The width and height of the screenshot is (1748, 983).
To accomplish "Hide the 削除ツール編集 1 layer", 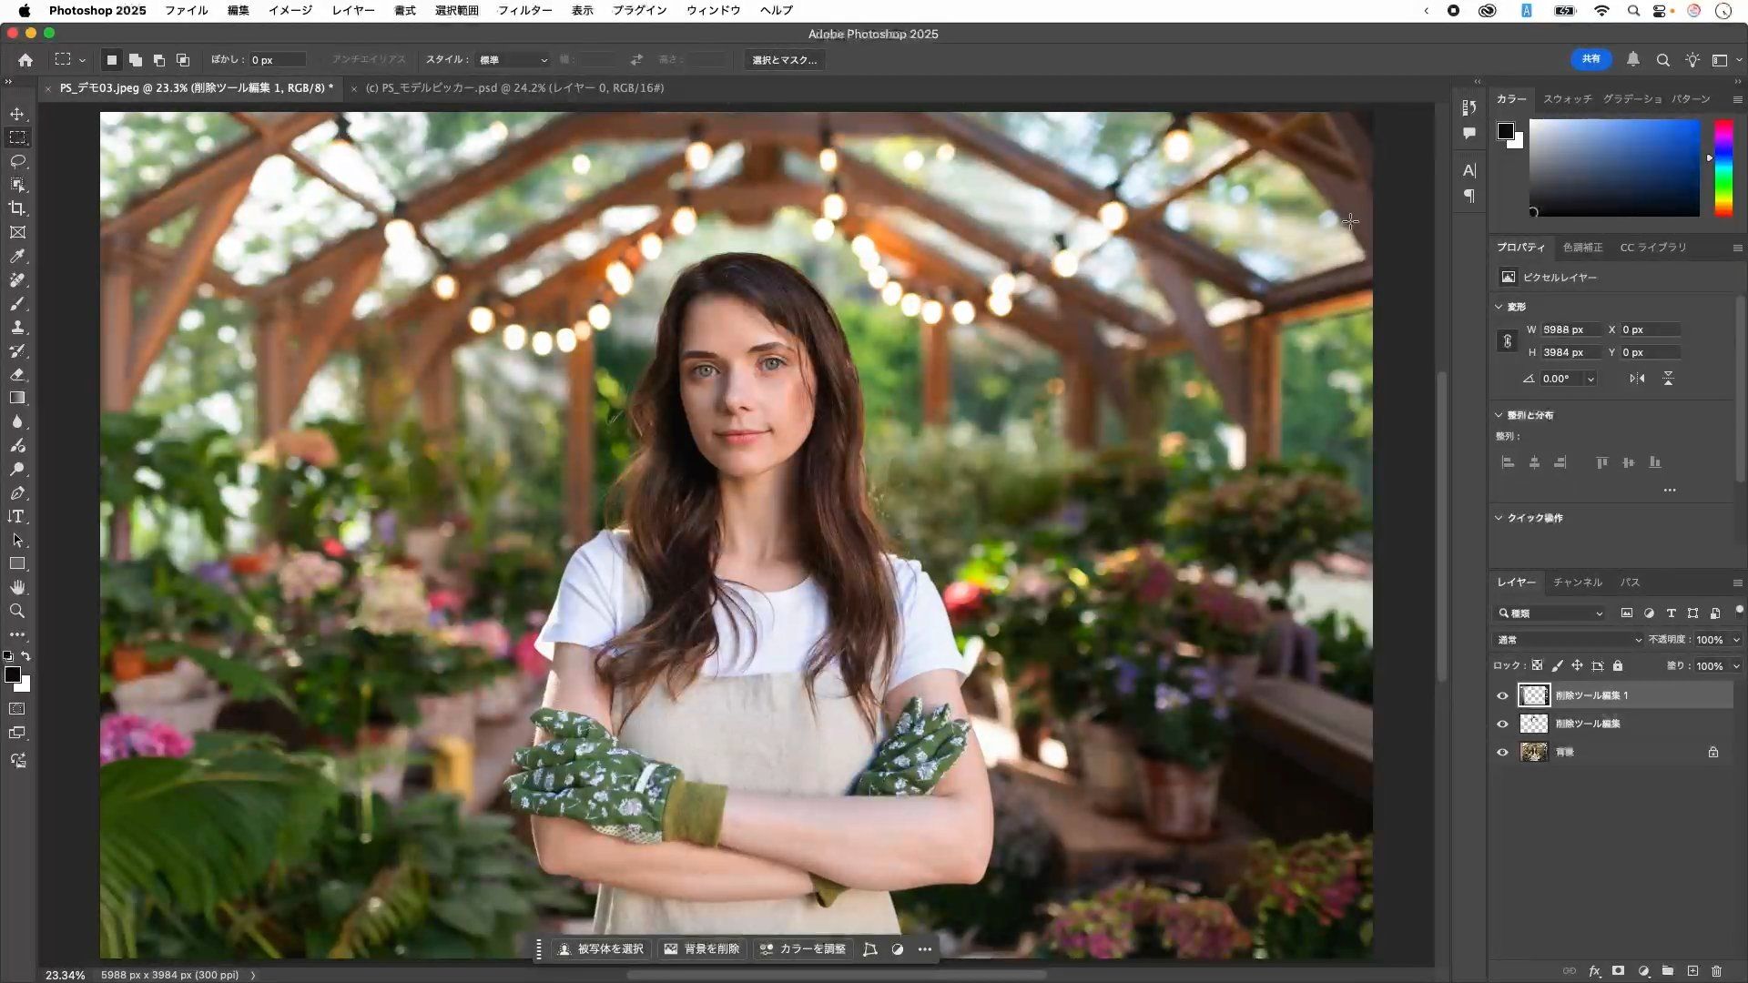I will [1502, 695].
